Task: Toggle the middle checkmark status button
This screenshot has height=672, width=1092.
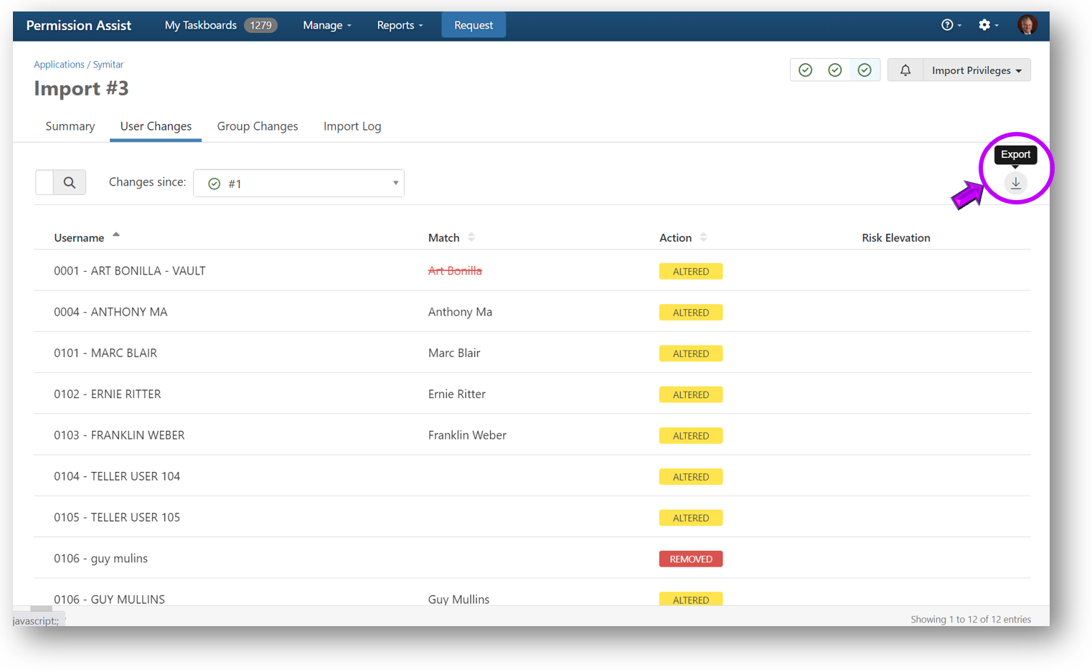Action: point(834,70)
